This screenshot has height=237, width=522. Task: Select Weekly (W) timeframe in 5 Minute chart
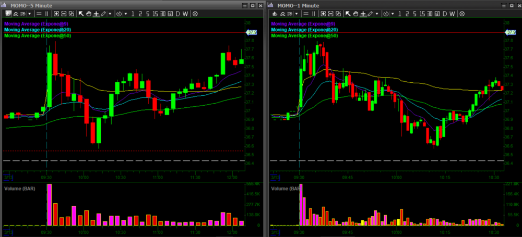[x=185, y=14]
